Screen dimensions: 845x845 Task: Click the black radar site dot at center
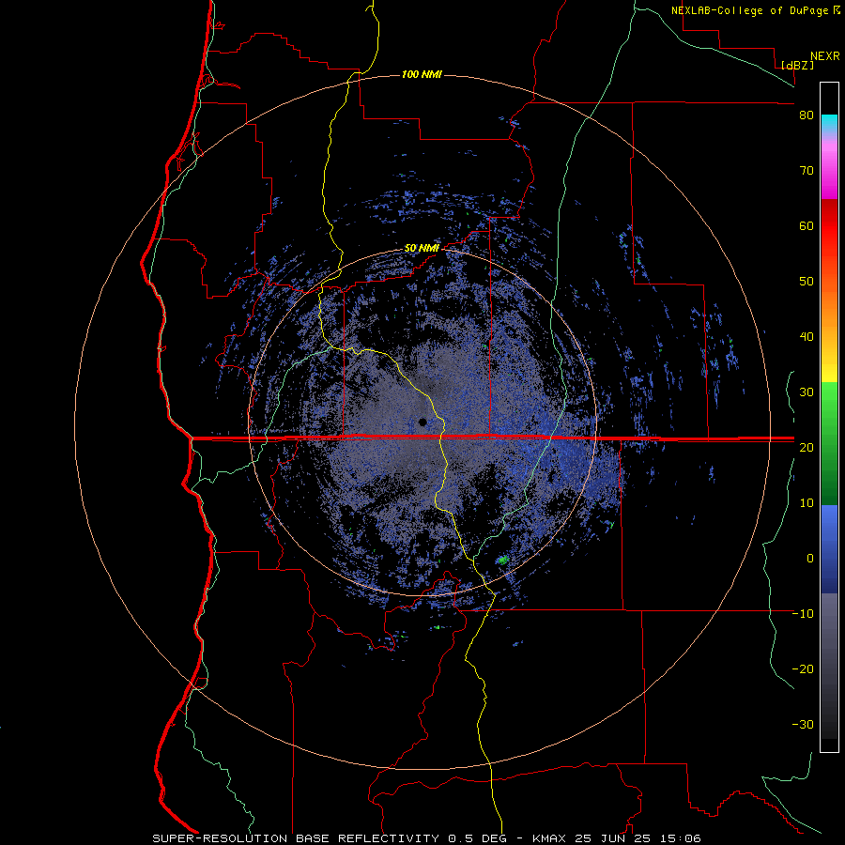pos(422,422)
